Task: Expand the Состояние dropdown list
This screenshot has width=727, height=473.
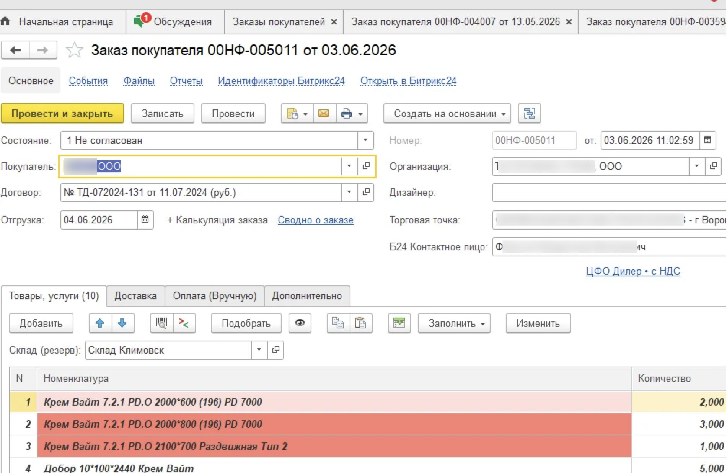Action: point(365,140)
